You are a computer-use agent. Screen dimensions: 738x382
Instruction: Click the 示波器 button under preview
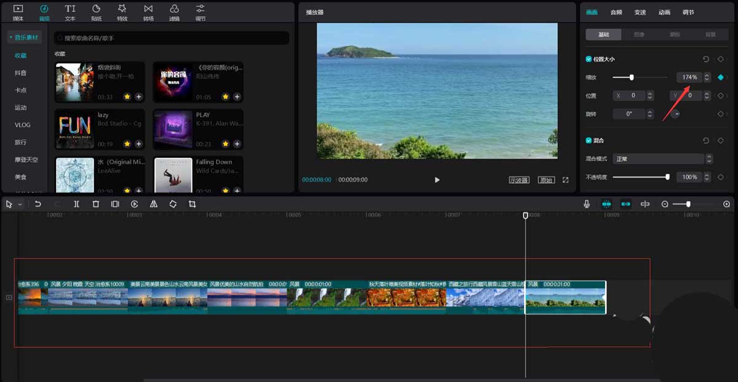tap(519, 180)
